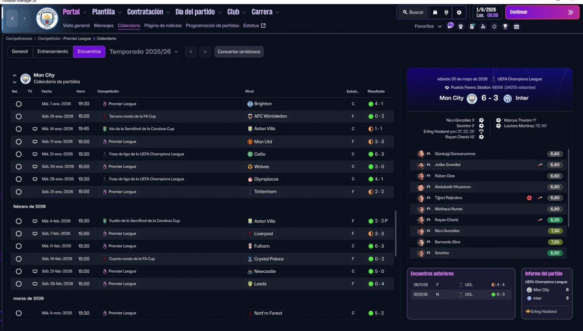Click the Concertar amistosos button

(239, 52)
